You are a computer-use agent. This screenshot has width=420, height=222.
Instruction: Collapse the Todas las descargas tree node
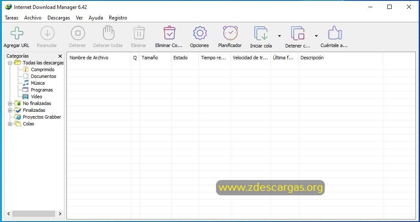(10, 63)
